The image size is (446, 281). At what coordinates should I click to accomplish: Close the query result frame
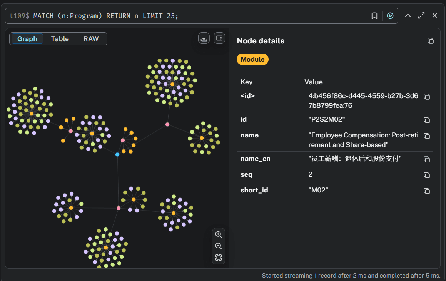pyautogui.click(x=435, y=16)
